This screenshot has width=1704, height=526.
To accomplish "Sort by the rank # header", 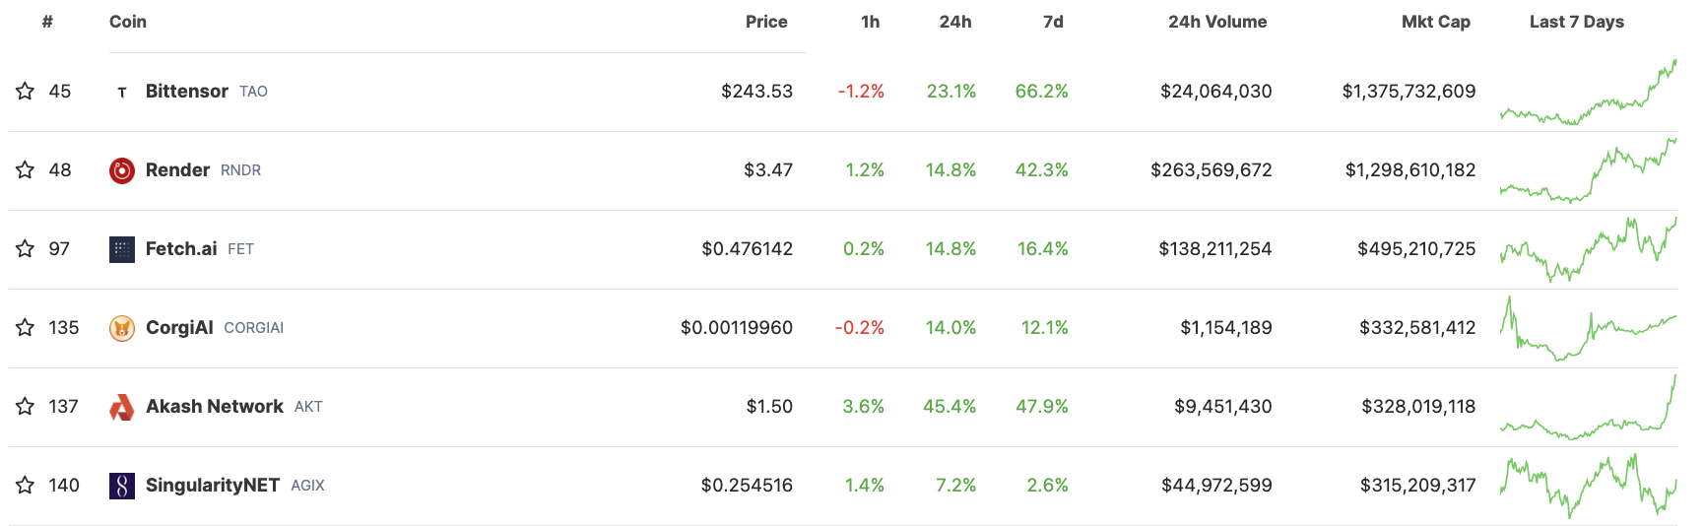I will coord(47,22).
